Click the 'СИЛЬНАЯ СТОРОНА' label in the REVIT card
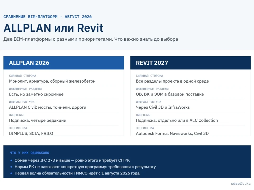The image size is (254, 190). pos(149,76)
